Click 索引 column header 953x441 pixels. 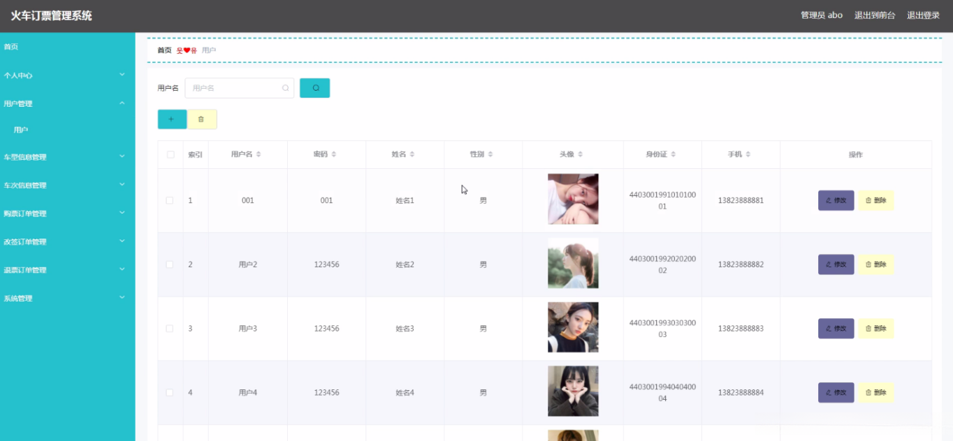pos(196,155)
